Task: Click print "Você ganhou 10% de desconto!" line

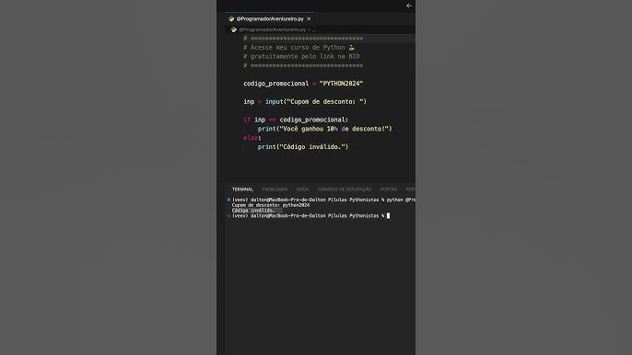Action: click(x=325, y=129)
